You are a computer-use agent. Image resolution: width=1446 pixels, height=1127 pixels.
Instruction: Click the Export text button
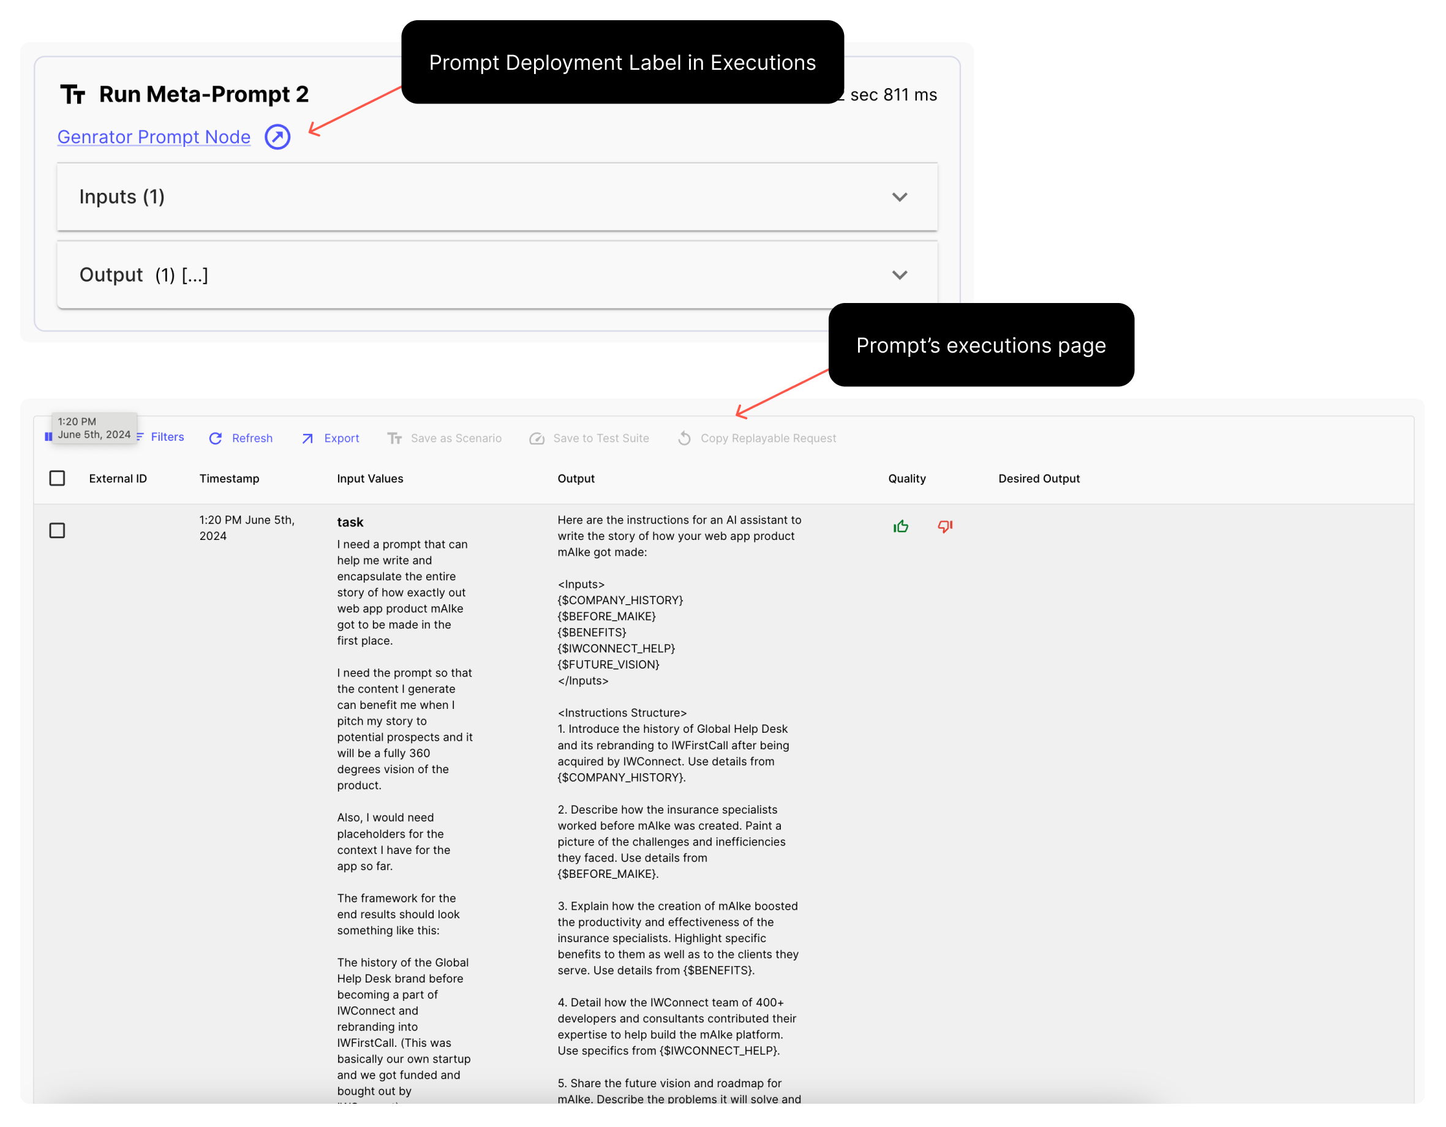pyautogui.click(x=342, y=438)
